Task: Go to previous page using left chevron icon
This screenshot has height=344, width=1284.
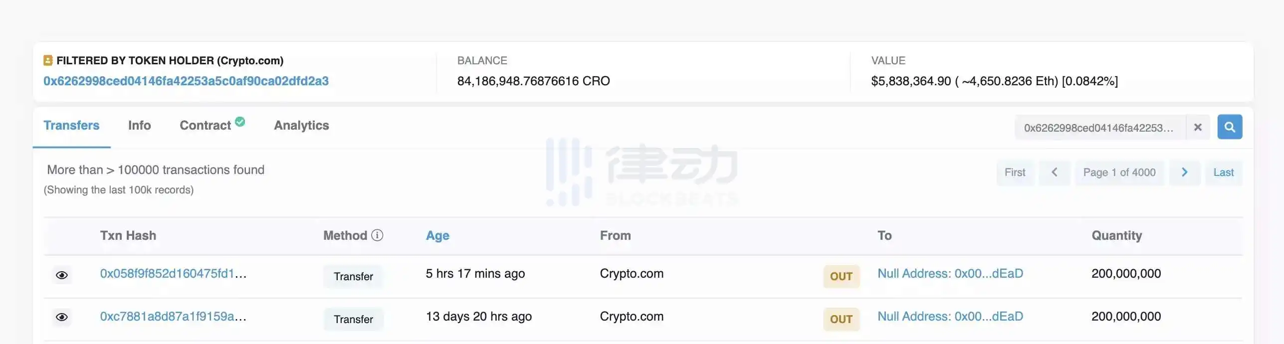Action: [1055, 172]
